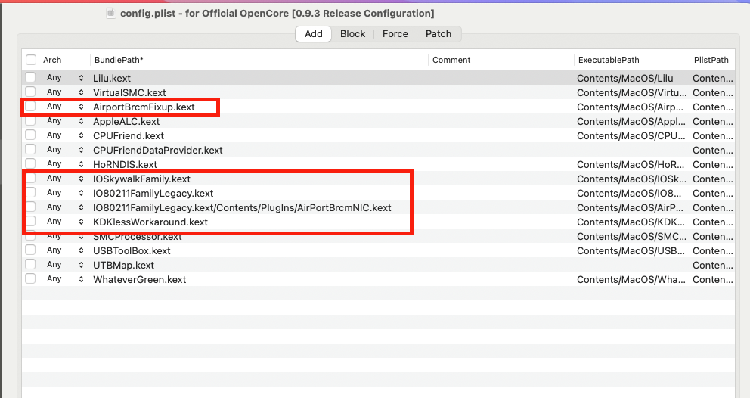
Task: Click Contents/MacOS/KDK... executable path cell
Action: (x=631, y=222)
